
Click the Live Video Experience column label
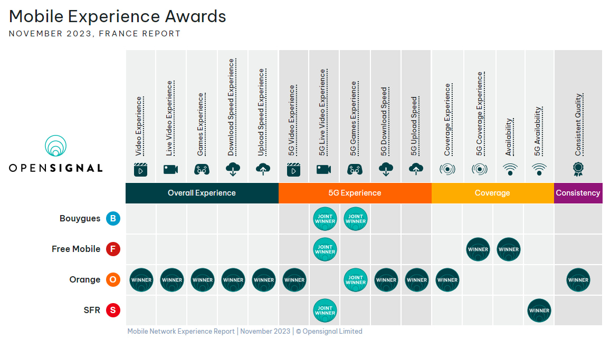click(x=169, y=118)
